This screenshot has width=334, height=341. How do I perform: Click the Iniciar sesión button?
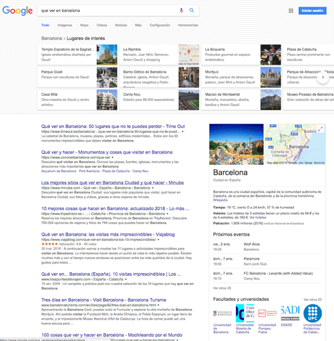[x=313, y=11]
